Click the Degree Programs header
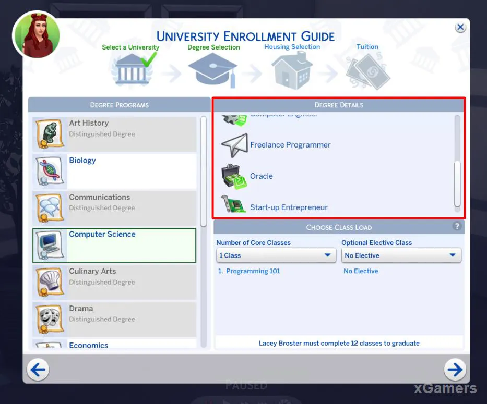Viewport: 487px width, 404px height. 119,105
